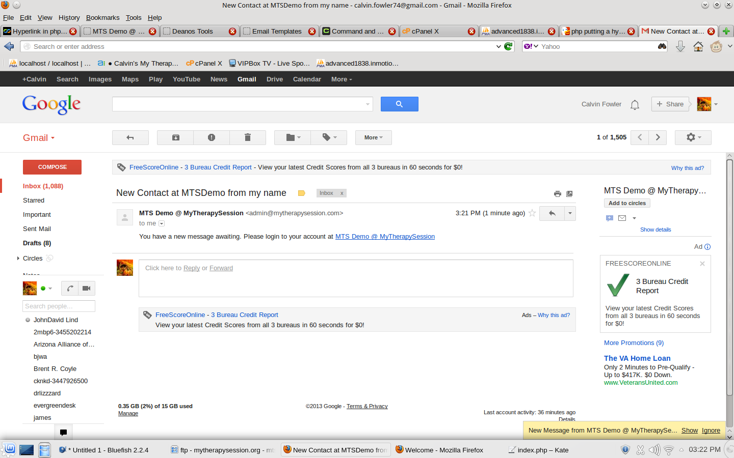Remove the Inbox label with x
Image resolution: width=734 pixels, height=458 pixels.
(x=342, y=193)
